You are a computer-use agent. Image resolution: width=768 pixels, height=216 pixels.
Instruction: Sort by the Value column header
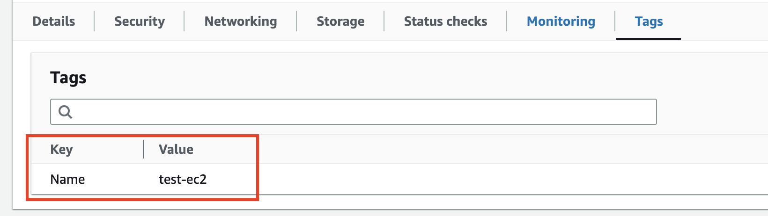[176, 150]
